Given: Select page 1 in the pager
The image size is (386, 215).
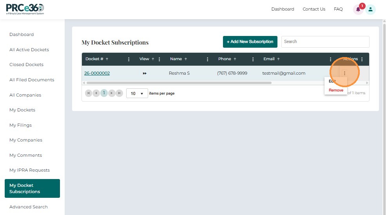Looking at the screenshot, I should pos(104,93).
